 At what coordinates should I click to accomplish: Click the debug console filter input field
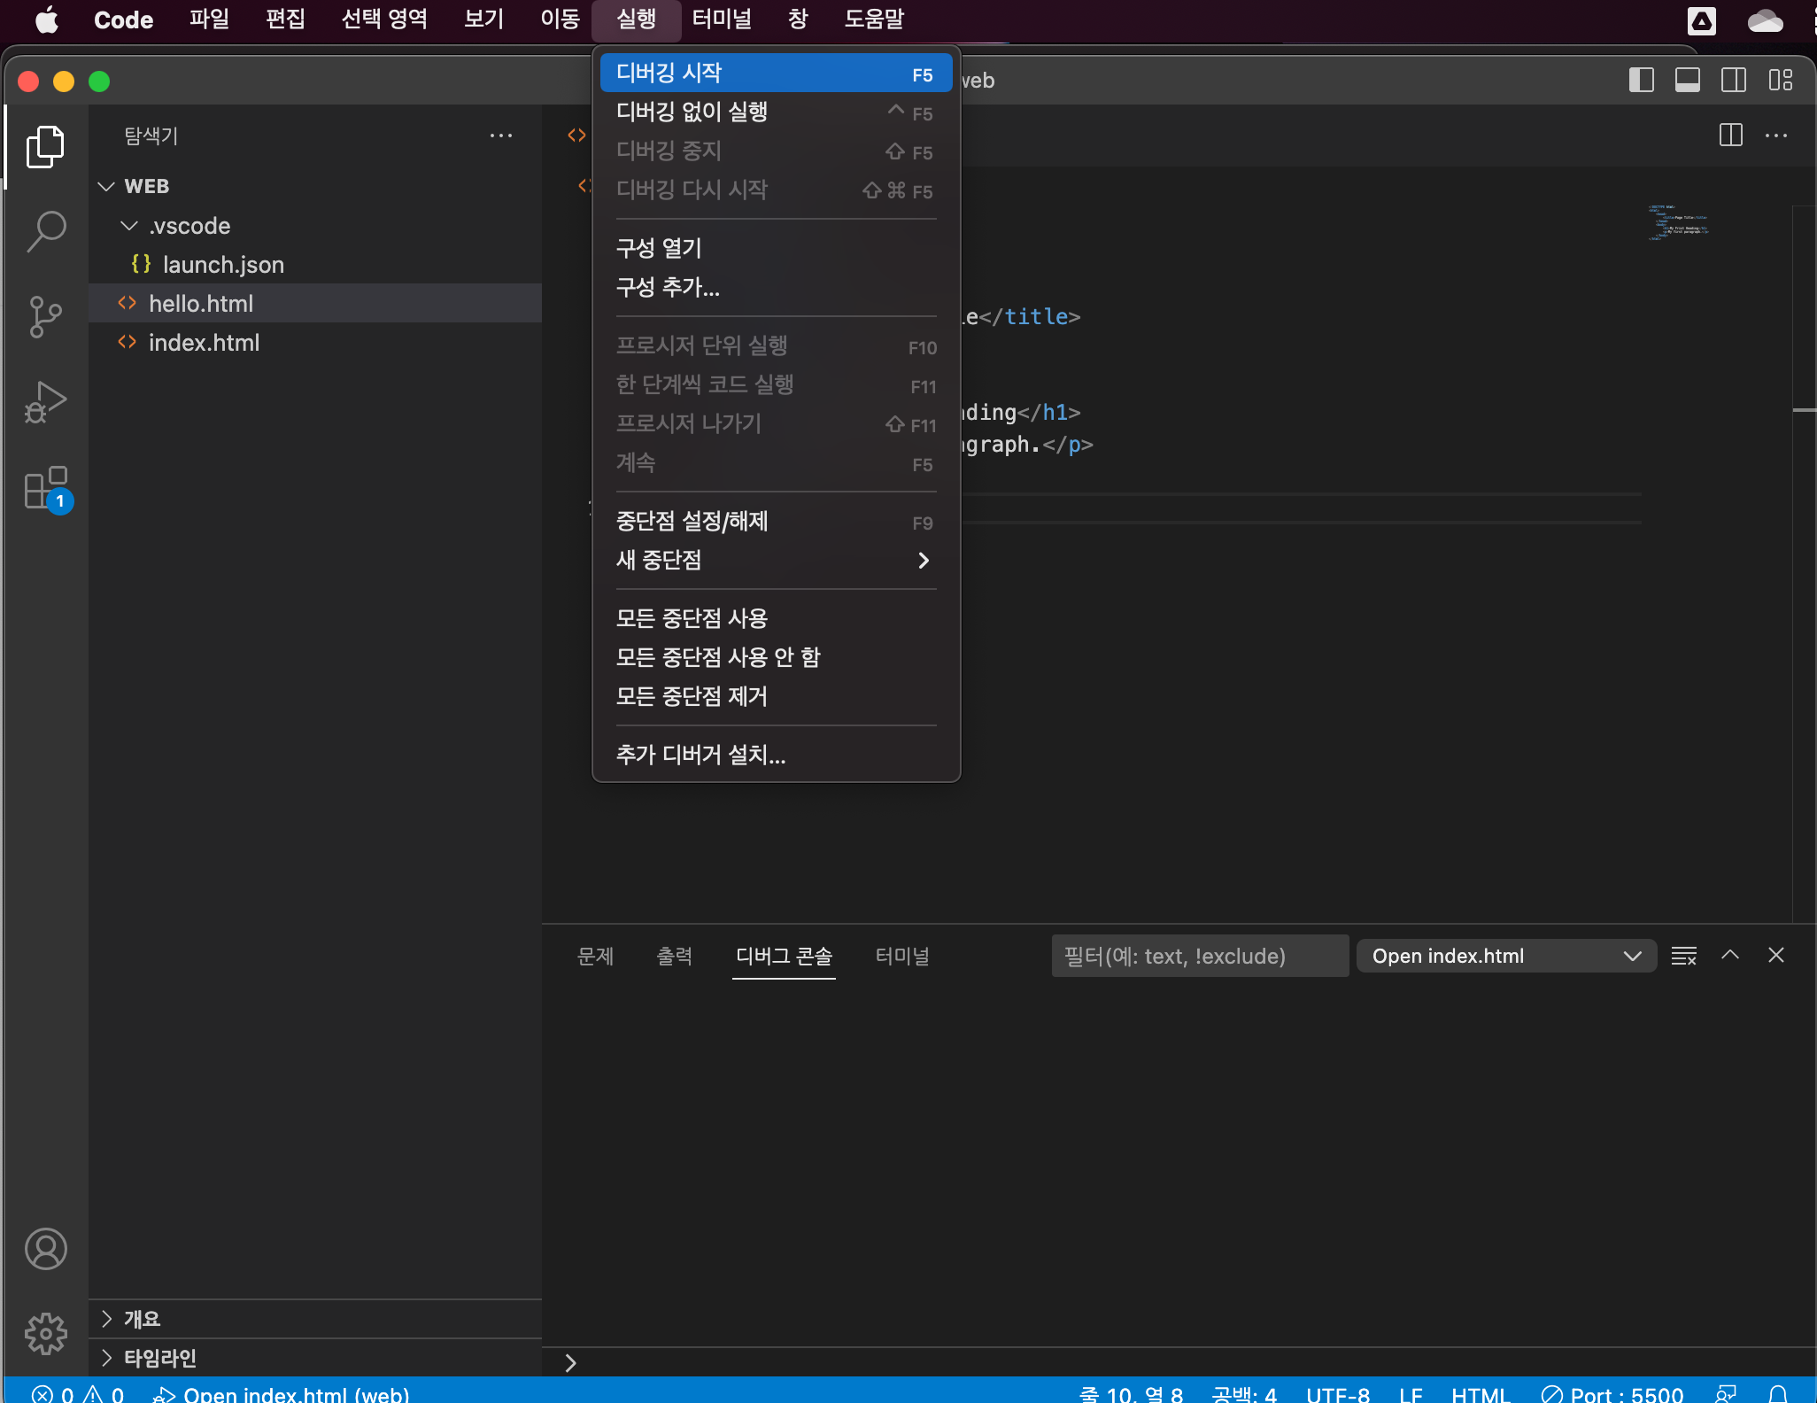(1199, 956)
